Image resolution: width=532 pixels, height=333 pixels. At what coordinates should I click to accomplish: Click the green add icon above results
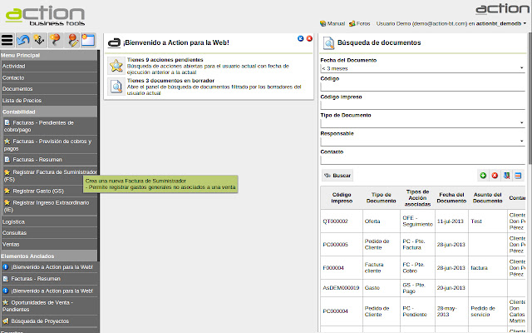483,176
